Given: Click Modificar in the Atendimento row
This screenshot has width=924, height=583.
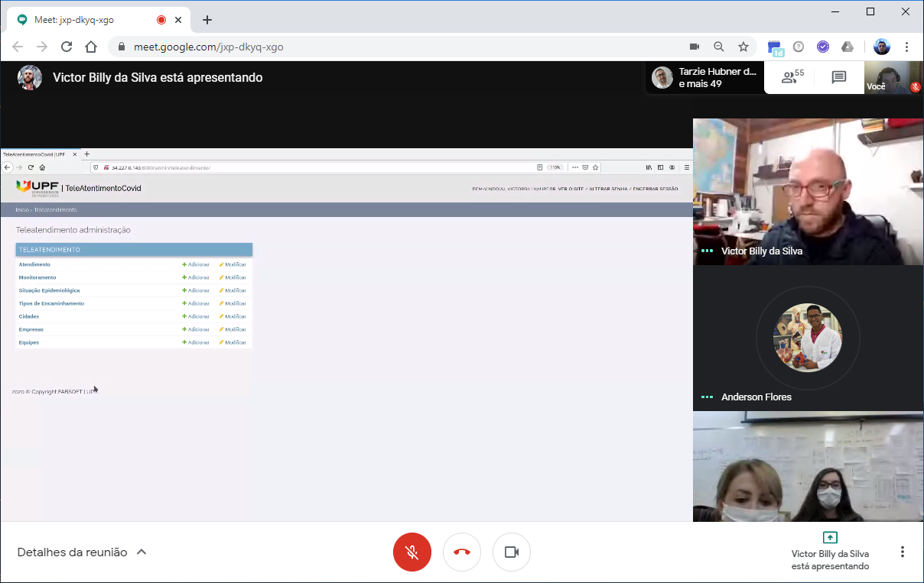Looking at the screenshot, I should [x=233, y=264].
